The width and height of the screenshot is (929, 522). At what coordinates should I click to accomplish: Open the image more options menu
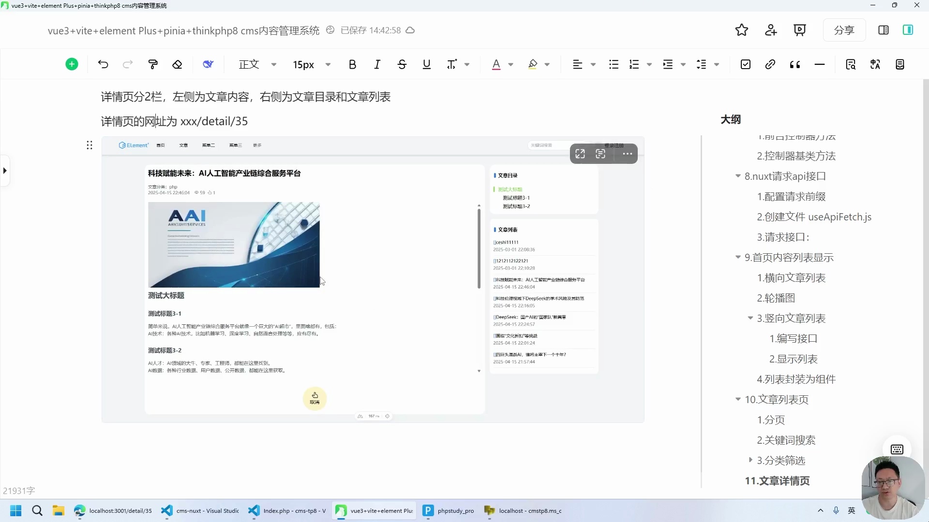pyautogui.click(x=628, y=154)
